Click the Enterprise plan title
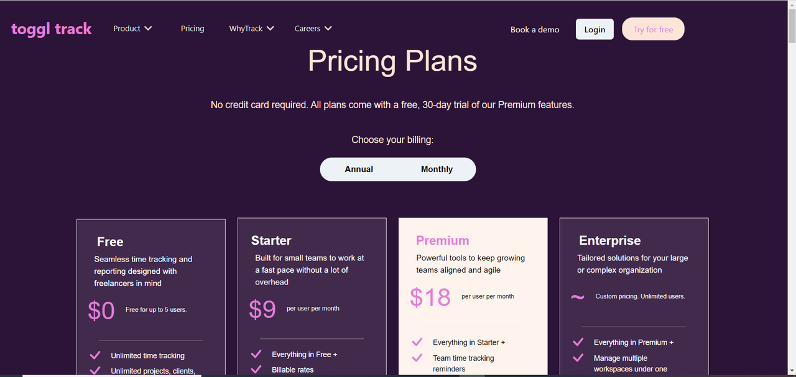Image resolution: width=796 pixels, height=377 pixels. click(x=609, y=240)
